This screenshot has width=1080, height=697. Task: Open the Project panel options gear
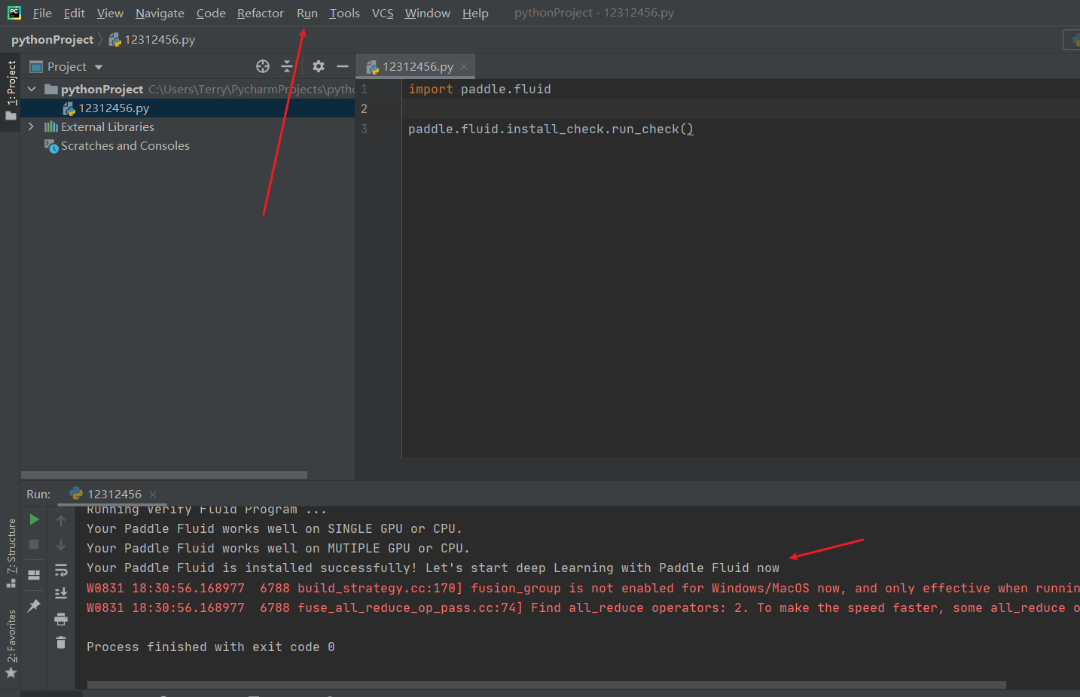318,66
